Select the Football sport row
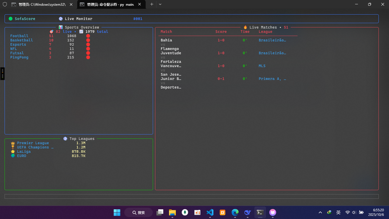Screen dimensions: 389x219 50,36
